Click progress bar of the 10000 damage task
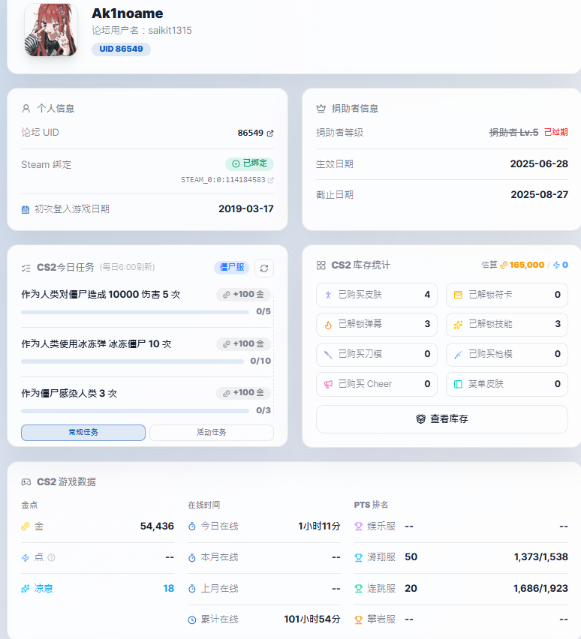 pos(135,312)
